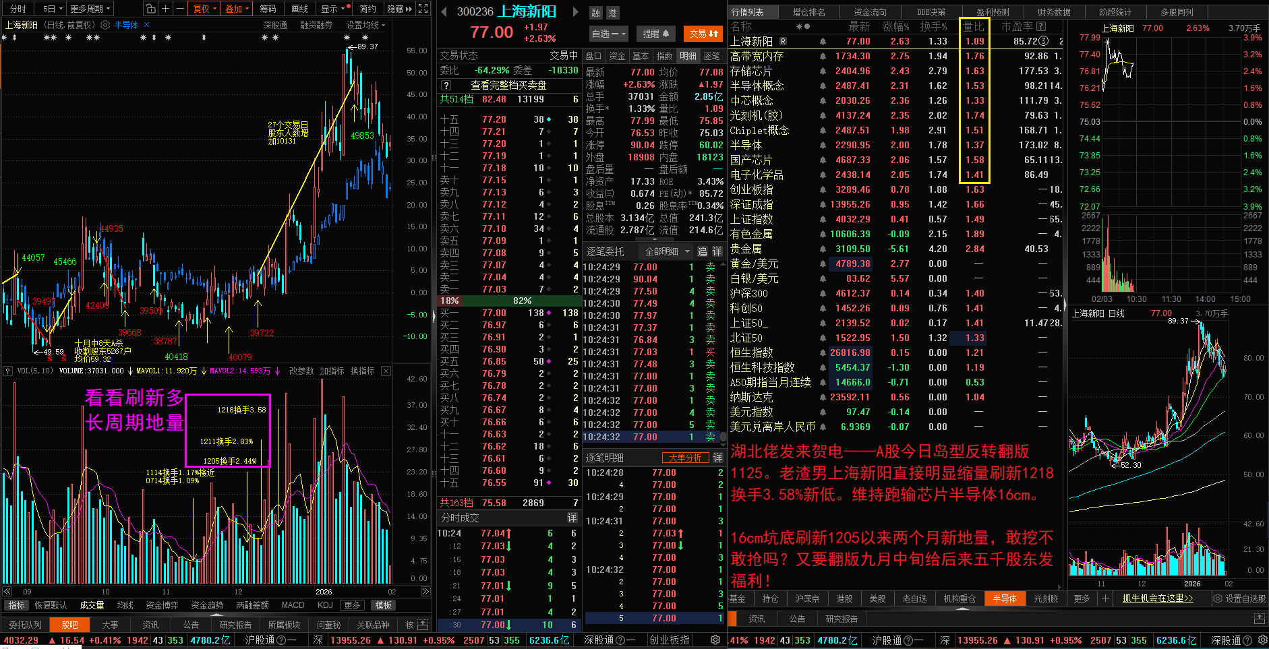Open the 设置均线 dropdown
The image size is (1269, 649).
tap(365, 25)
